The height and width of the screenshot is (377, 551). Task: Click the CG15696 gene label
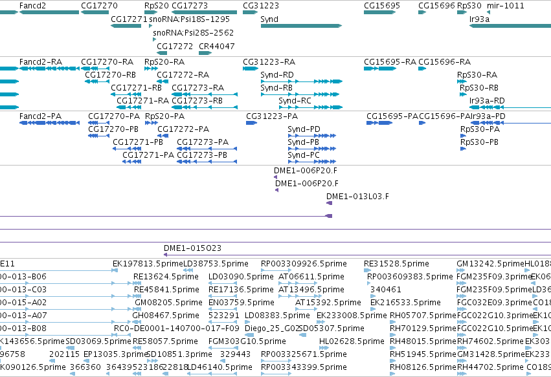(x=437, y=6)
